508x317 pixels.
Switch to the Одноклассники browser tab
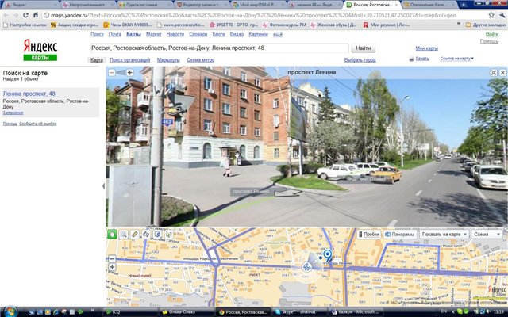click(145, 5)
